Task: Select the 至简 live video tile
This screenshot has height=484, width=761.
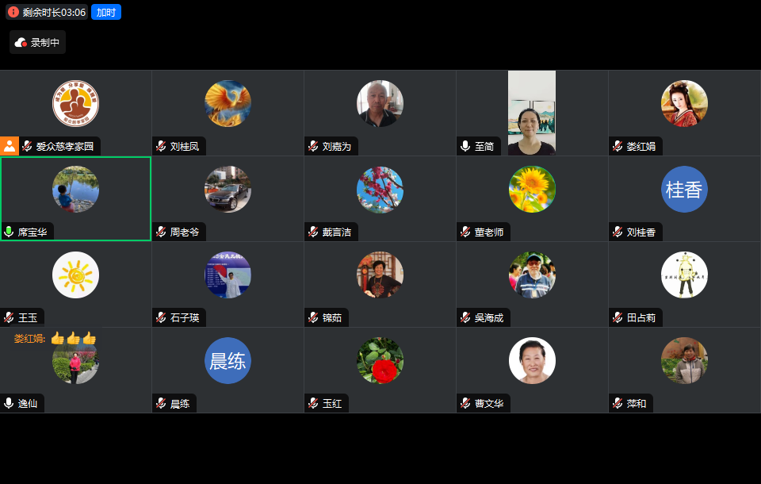Action: pos(531,113)
